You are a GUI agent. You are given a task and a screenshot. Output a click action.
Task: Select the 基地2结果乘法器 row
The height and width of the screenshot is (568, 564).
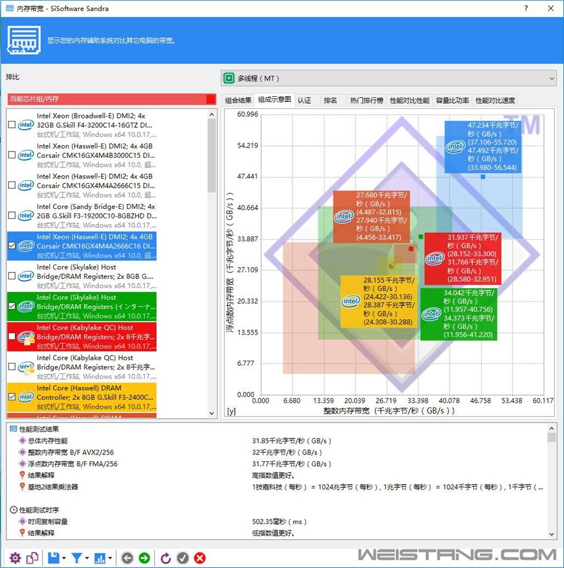277,487
